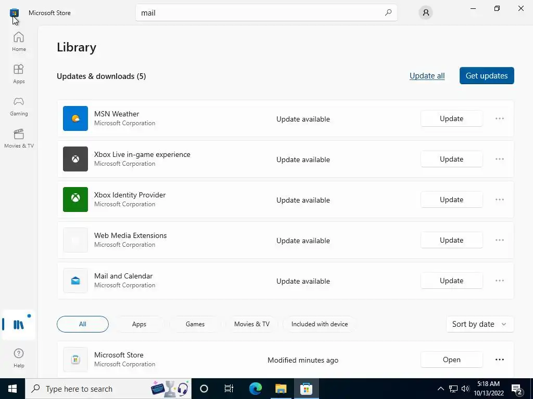Click the volume speaker tray icon
Screen dimensions: 533x399
[465, 389]
